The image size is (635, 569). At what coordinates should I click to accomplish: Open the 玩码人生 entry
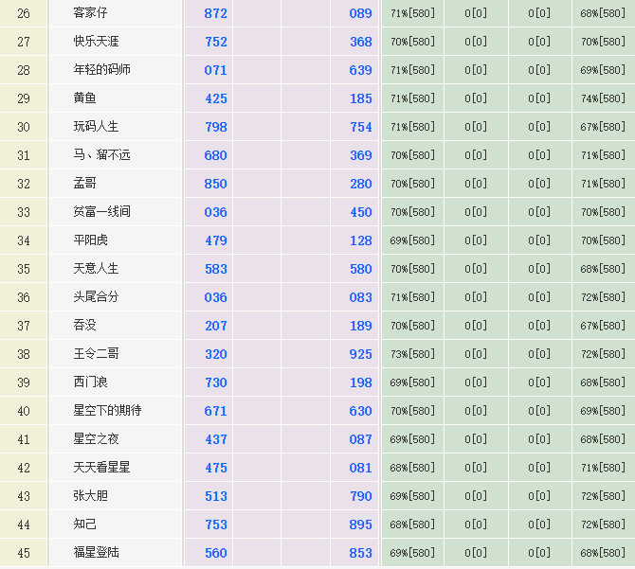click(97, 127)
